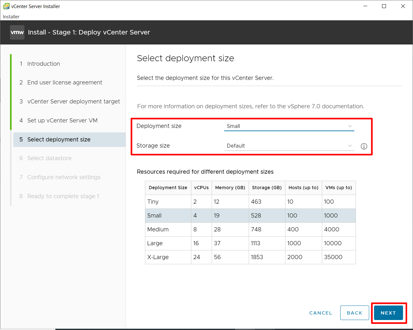Click the Hosts (up to) column header
The height and width of the screenshot is (330, 413).
(303, 188)
